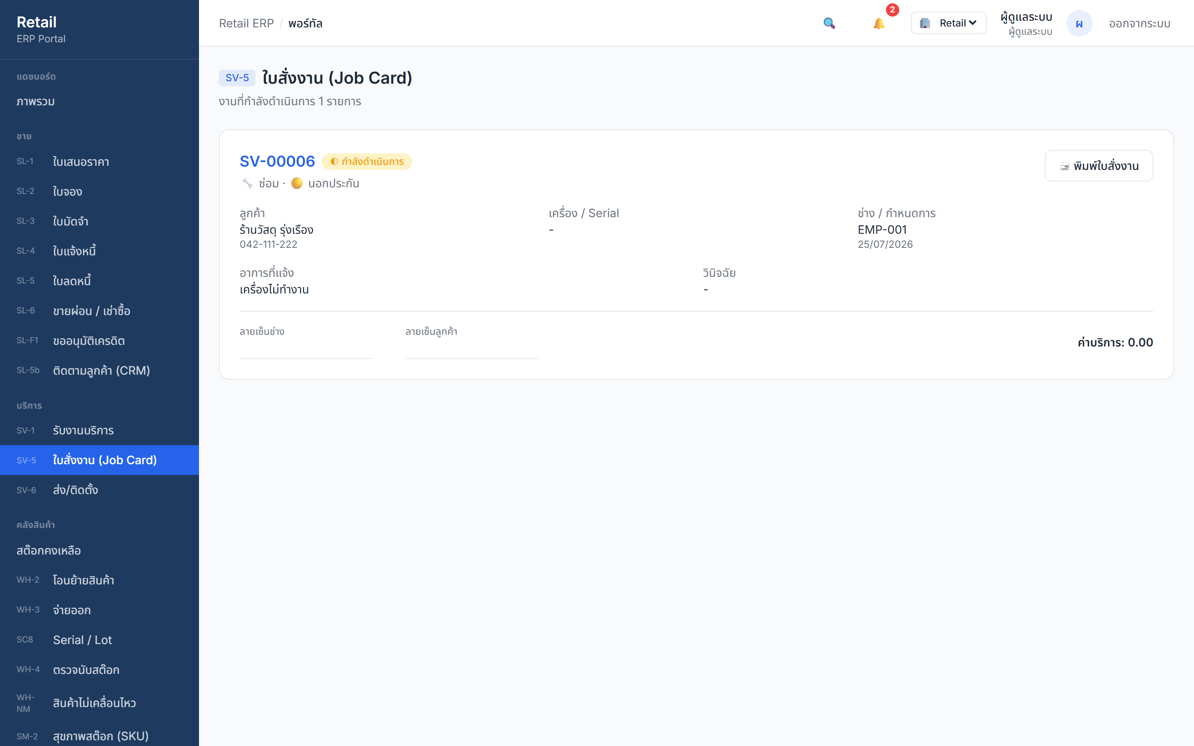This screenshot has height=746, width=1194.
Task: Open ใบจอง (SL-2) menu
Action: pyautogui.click(x=99, y=191)
